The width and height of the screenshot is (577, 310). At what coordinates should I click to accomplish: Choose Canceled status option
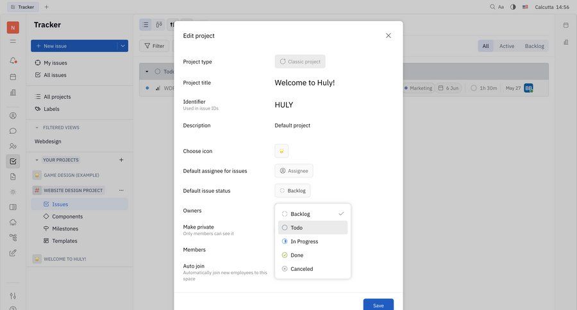(313, 269)
